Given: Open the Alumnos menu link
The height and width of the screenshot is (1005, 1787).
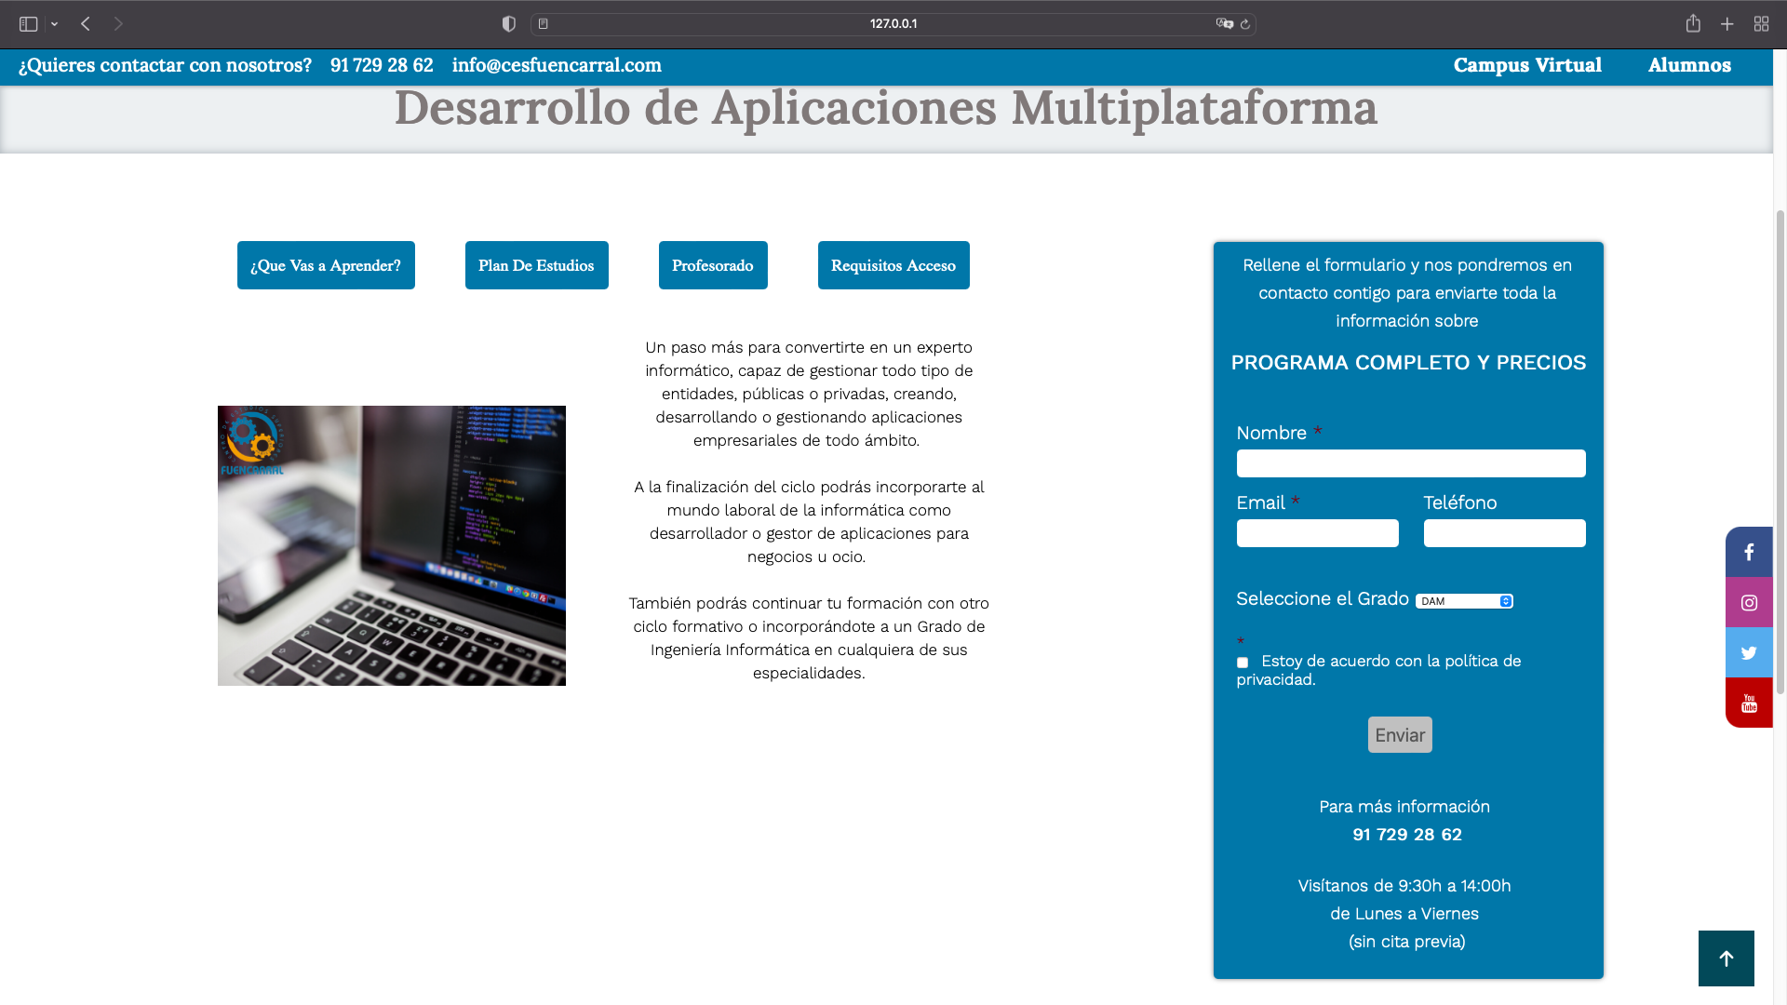Looking at the screenshot, I should pos(1689,65).
